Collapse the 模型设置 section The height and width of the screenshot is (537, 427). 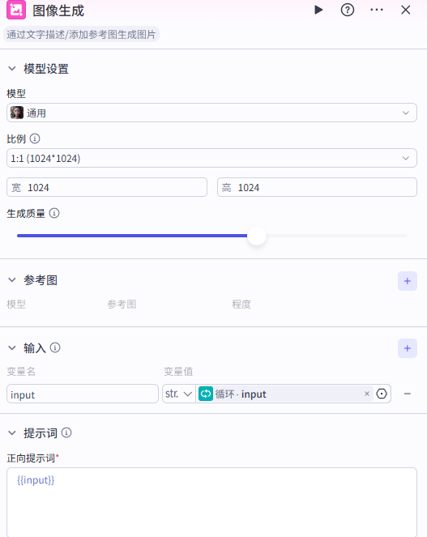coord(12,69)
